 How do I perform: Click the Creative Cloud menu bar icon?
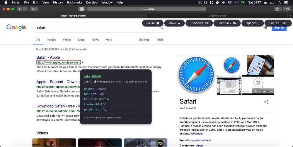[x=200, y=2]
